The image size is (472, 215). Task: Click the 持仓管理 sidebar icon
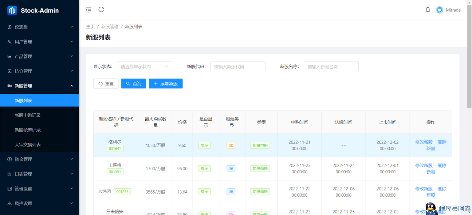coord(10,71)
